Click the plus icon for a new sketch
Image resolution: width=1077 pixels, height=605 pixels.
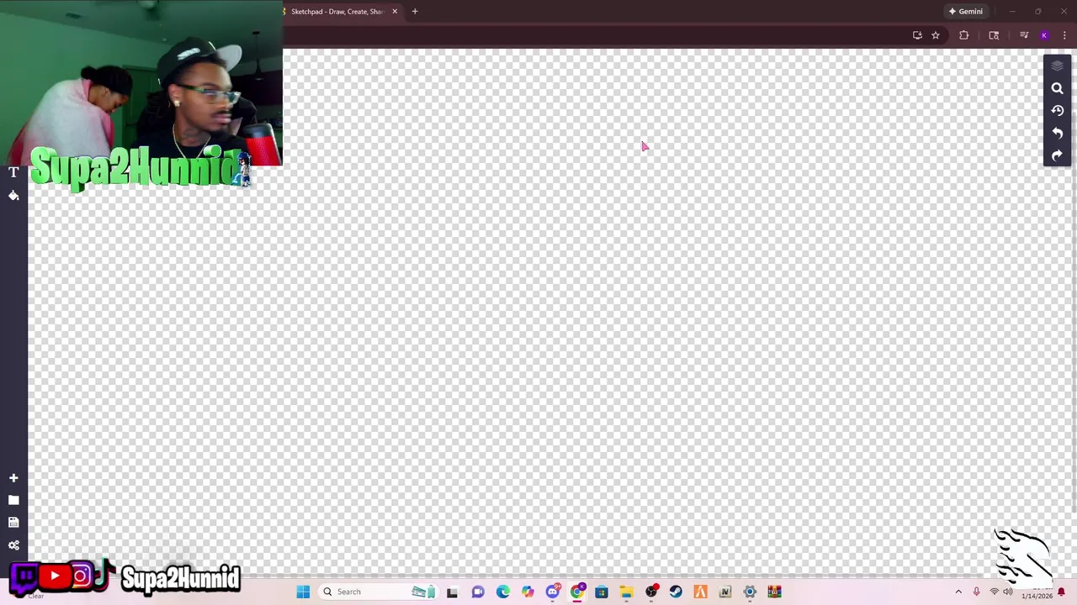[13, 478]
